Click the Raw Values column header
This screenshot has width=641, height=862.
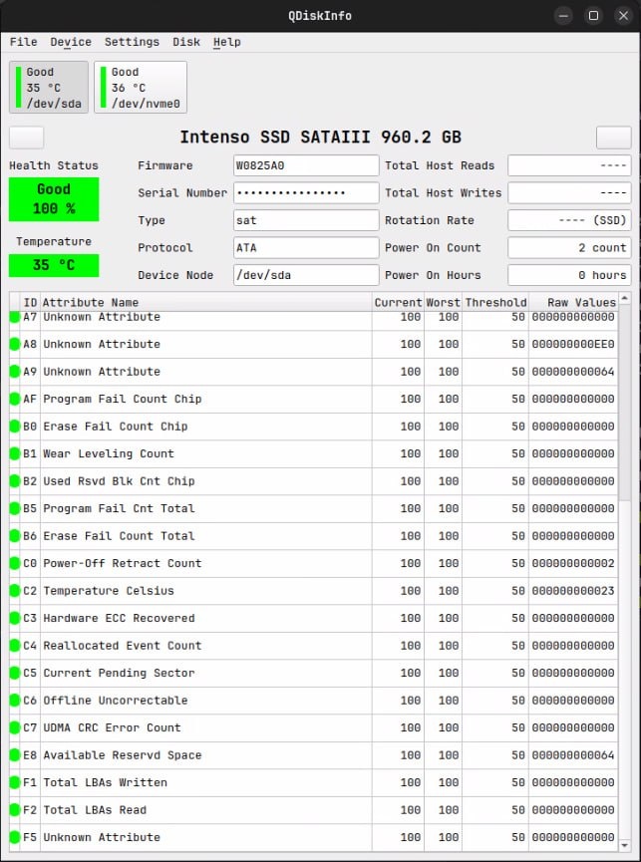click(x=573, y=302)
